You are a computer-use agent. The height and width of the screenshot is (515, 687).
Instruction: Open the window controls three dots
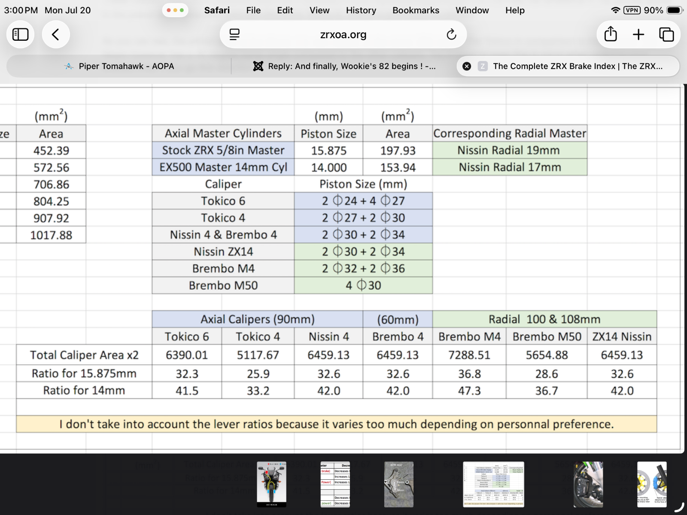(x=175, y=10)
